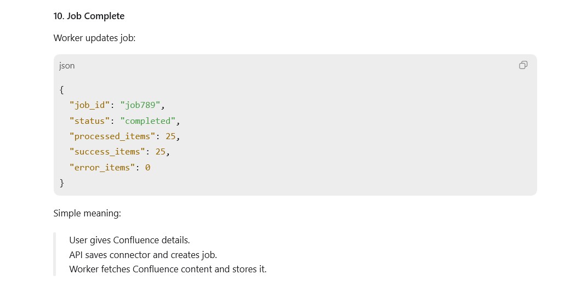Screen dimensions: 570x286
Task: Copy the JSON code block
Action: 523,65
